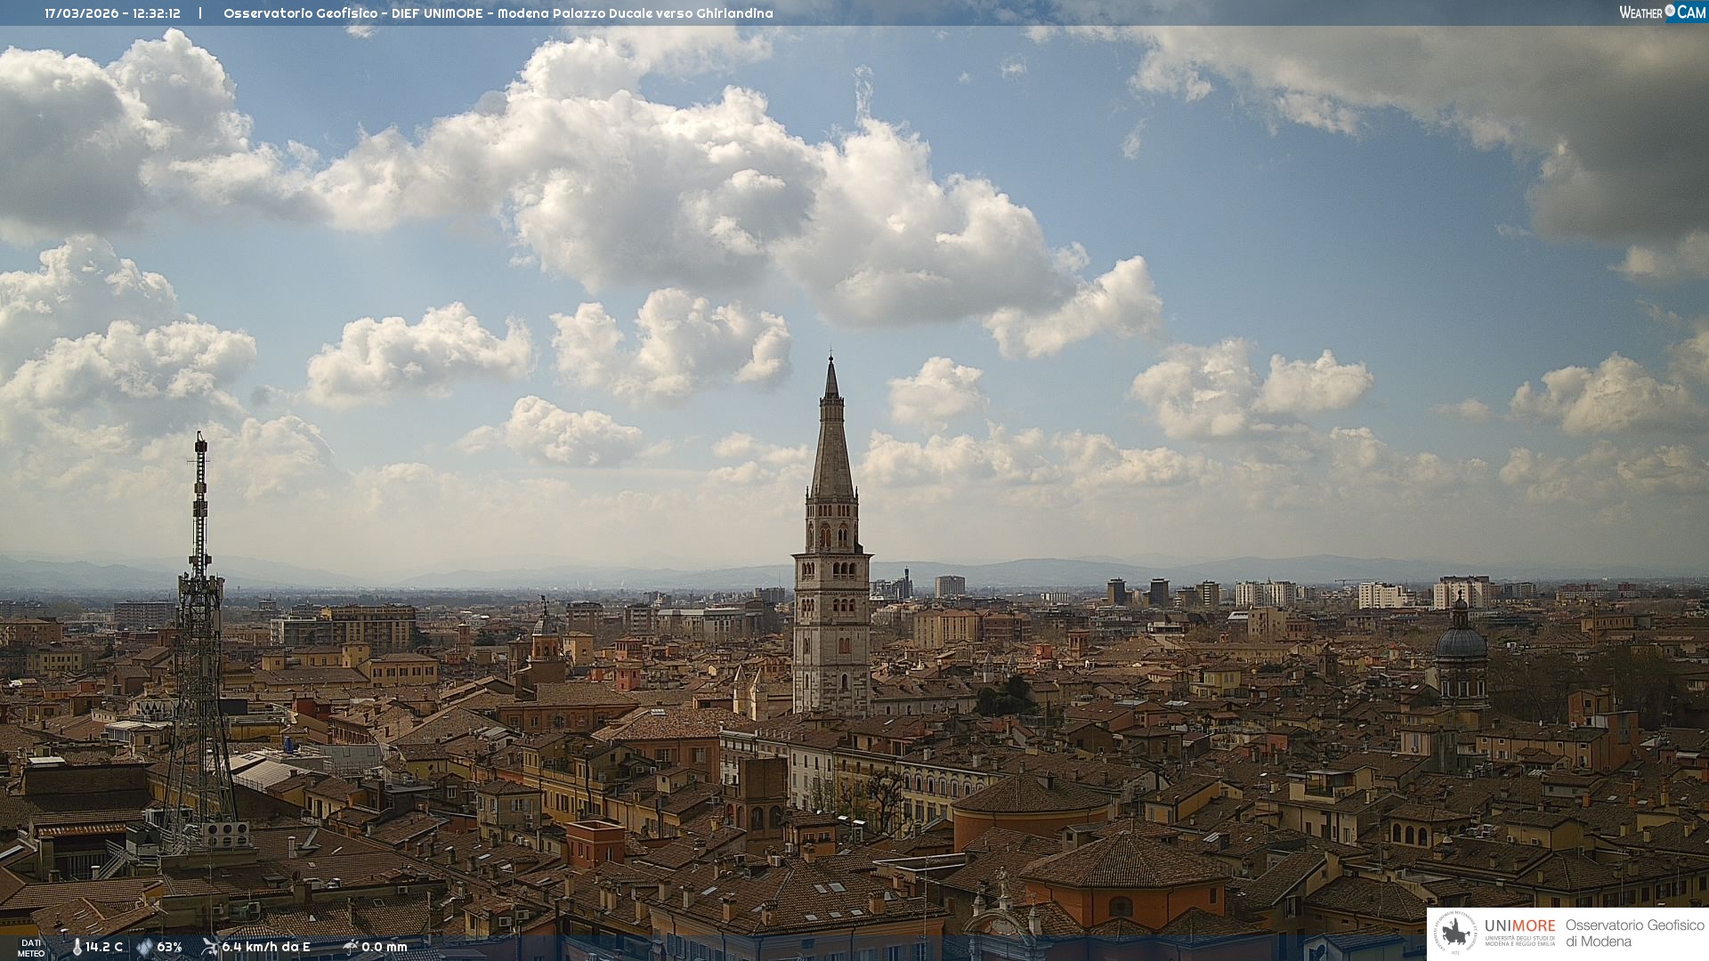
Task: Click the WeatherCAM logo
Action: [1662, 12]
